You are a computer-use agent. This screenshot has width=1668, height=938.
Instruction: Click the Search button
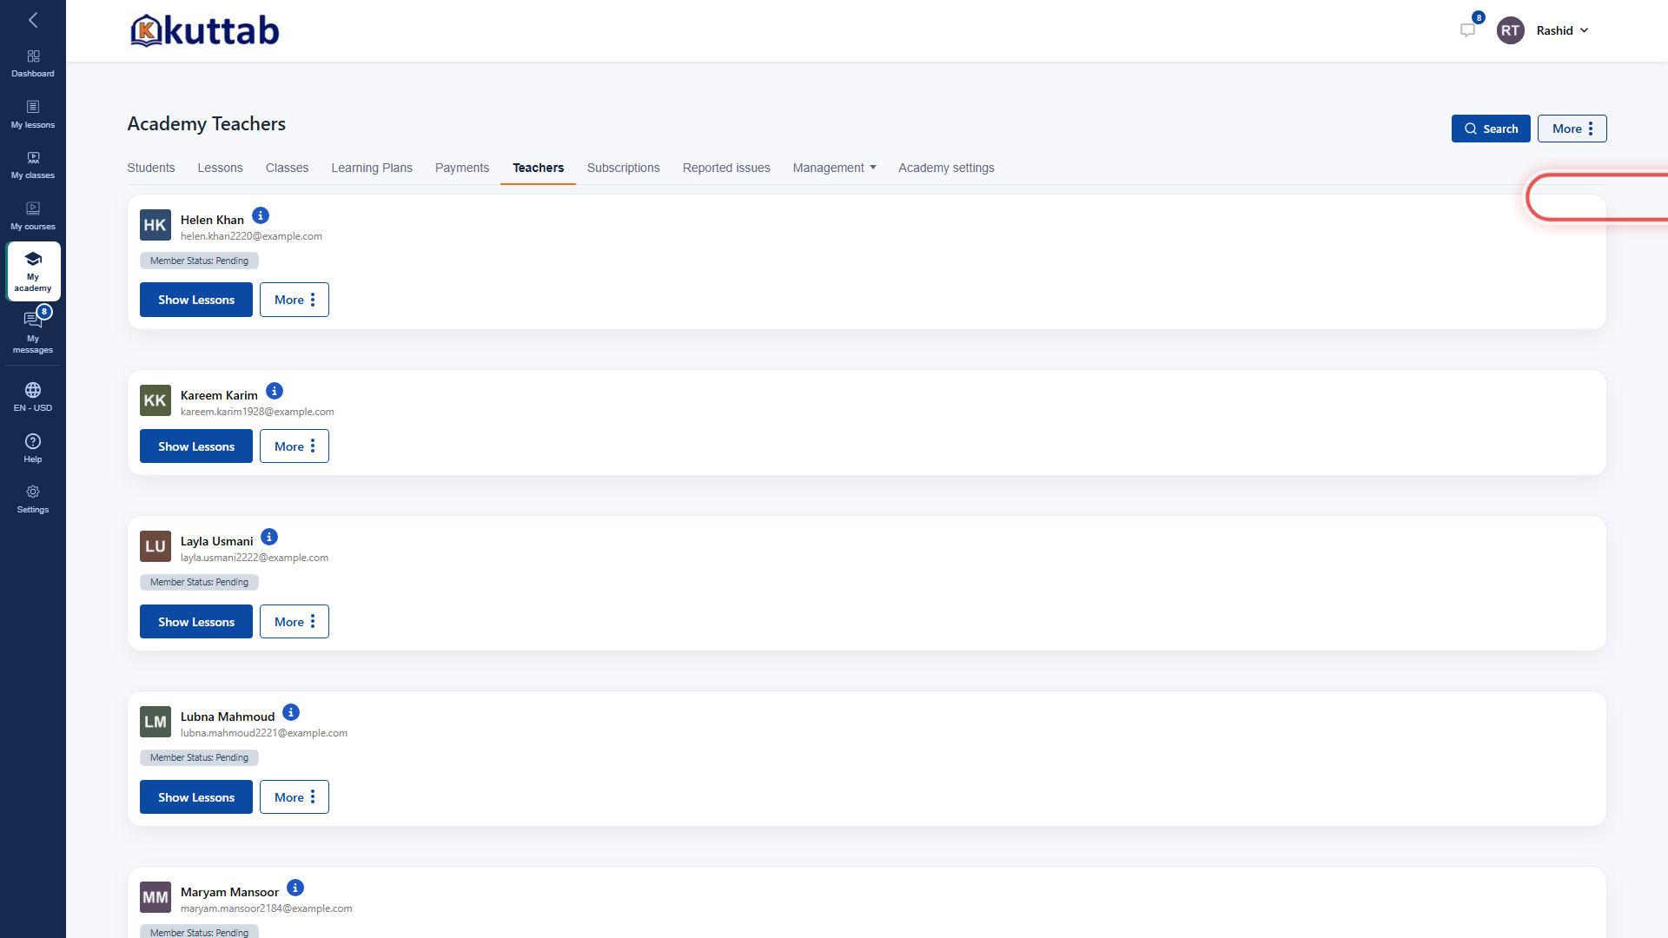click(1491, 129)
